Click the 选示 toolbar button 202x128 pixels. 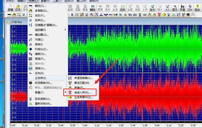pos(108,8)
